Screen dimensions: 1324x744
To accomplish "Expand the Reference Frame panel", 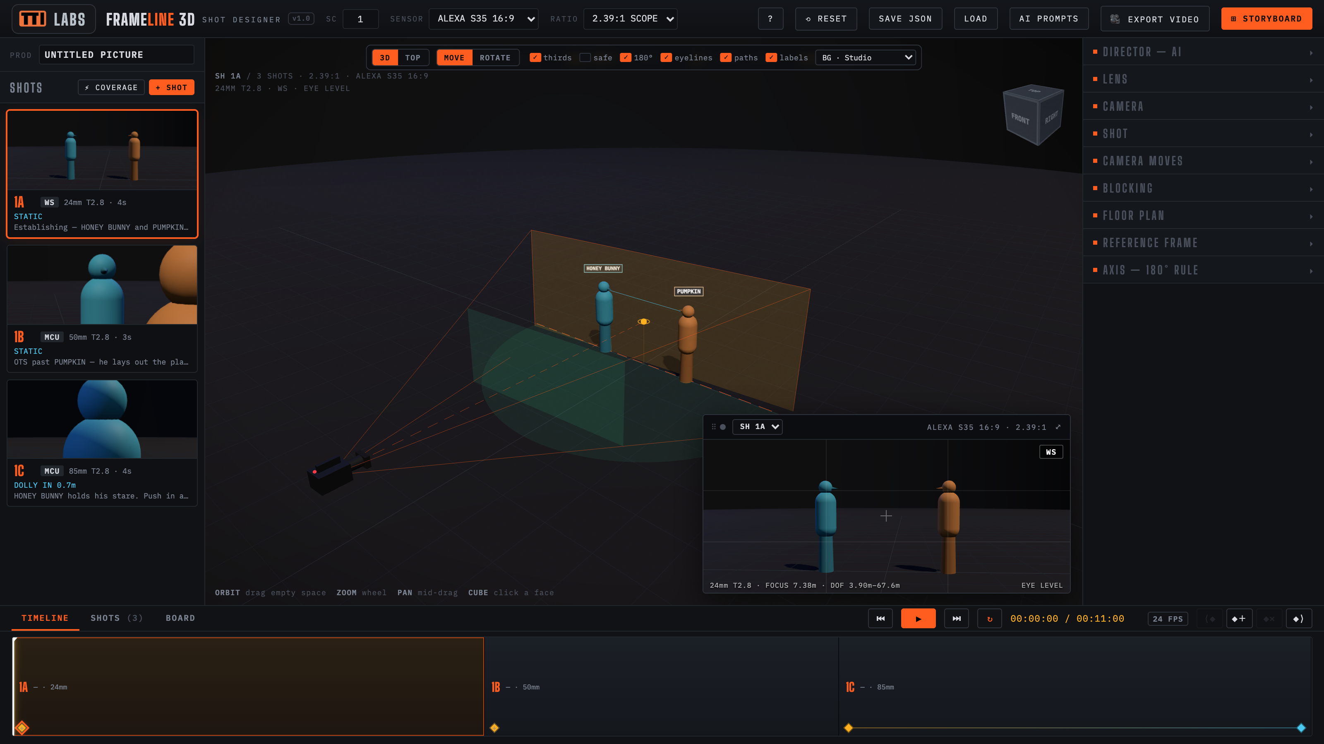I will 1203,242.
